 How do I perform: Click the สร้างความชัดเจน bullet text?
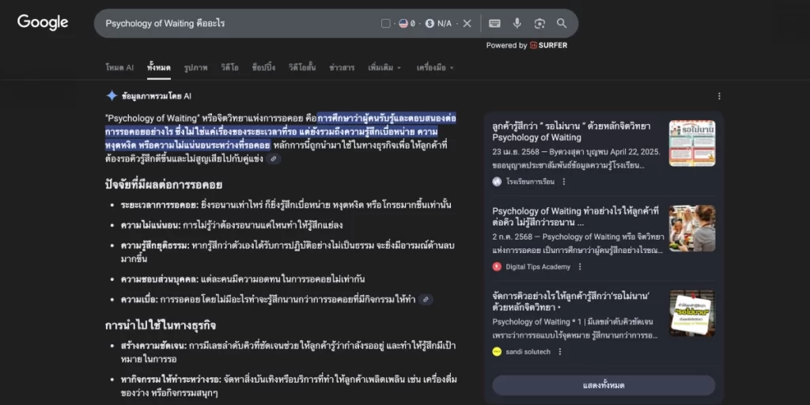pyautogui.click(x=288, y=352)
